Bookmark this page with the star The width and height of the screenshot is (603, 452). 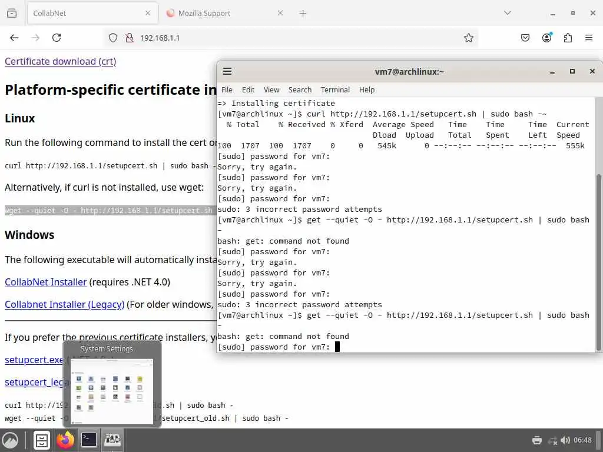click(x=468, y=38)
